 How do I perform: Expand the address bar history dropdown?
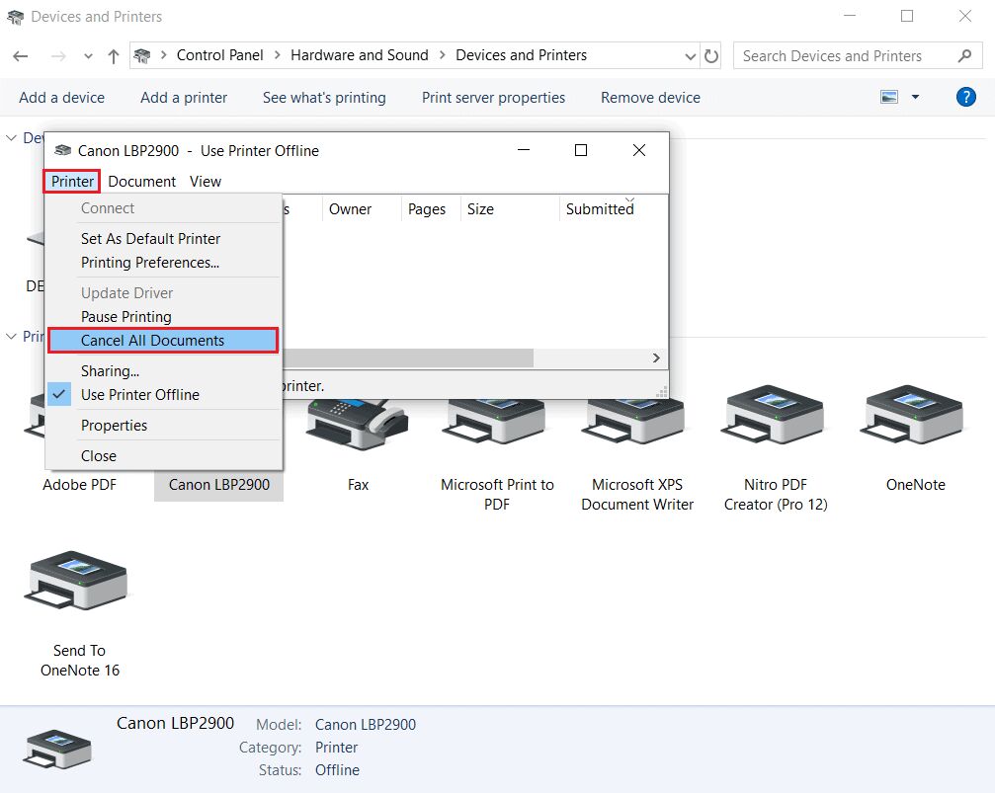click(691, 56)
